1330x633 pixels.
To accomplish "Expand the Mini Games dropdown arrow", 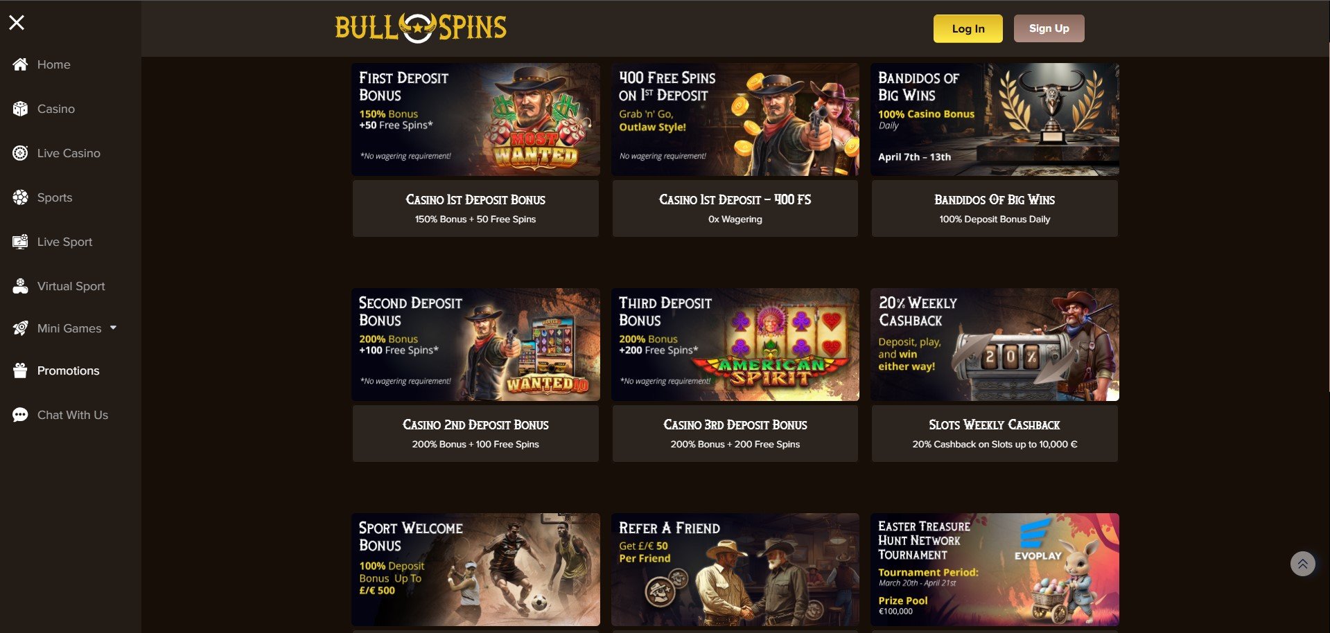I will point(113,328).
